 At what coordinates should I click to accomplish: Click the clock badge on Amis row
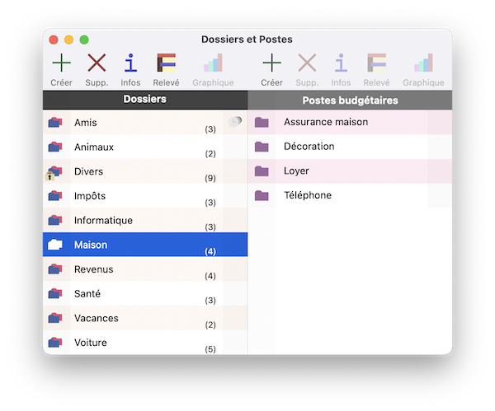(x=235, y=121)
